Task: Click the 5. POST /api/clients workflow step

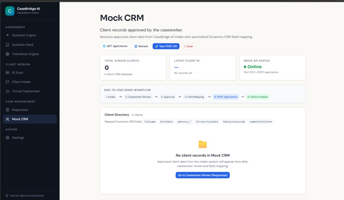Action: 226,97
